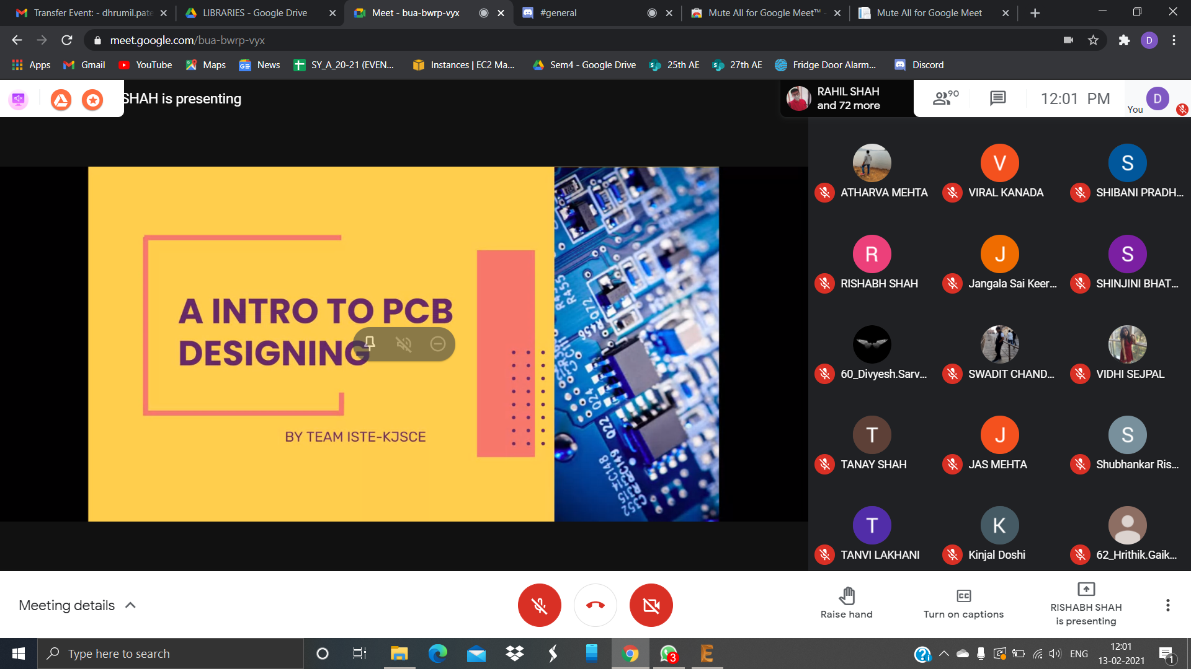Image resolution: width=1191 pixels, height=669 pixels.
Task: Switch to the LIBRARIES - Google Drive tab
Action: point(254,12)
